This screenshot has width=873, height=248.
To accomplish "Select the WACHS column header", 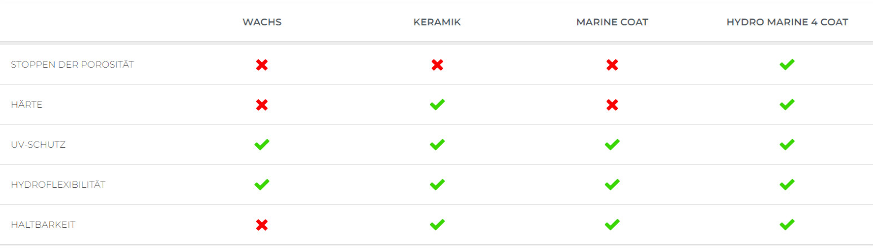I will [262, 23].
